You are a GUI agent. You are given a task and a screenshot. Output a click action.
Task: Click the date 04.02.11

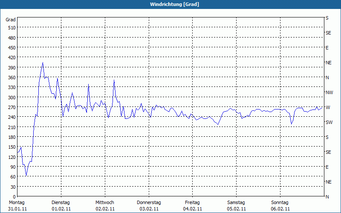(193, 209)
